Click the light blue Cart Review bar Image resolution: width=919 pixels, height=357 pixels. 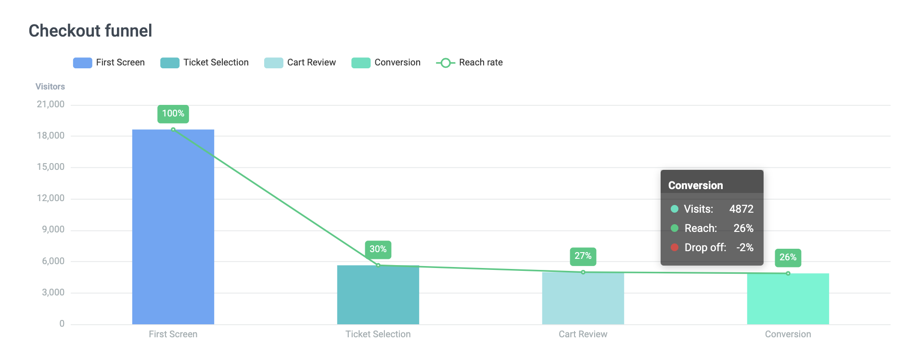[x=583, y=298]
